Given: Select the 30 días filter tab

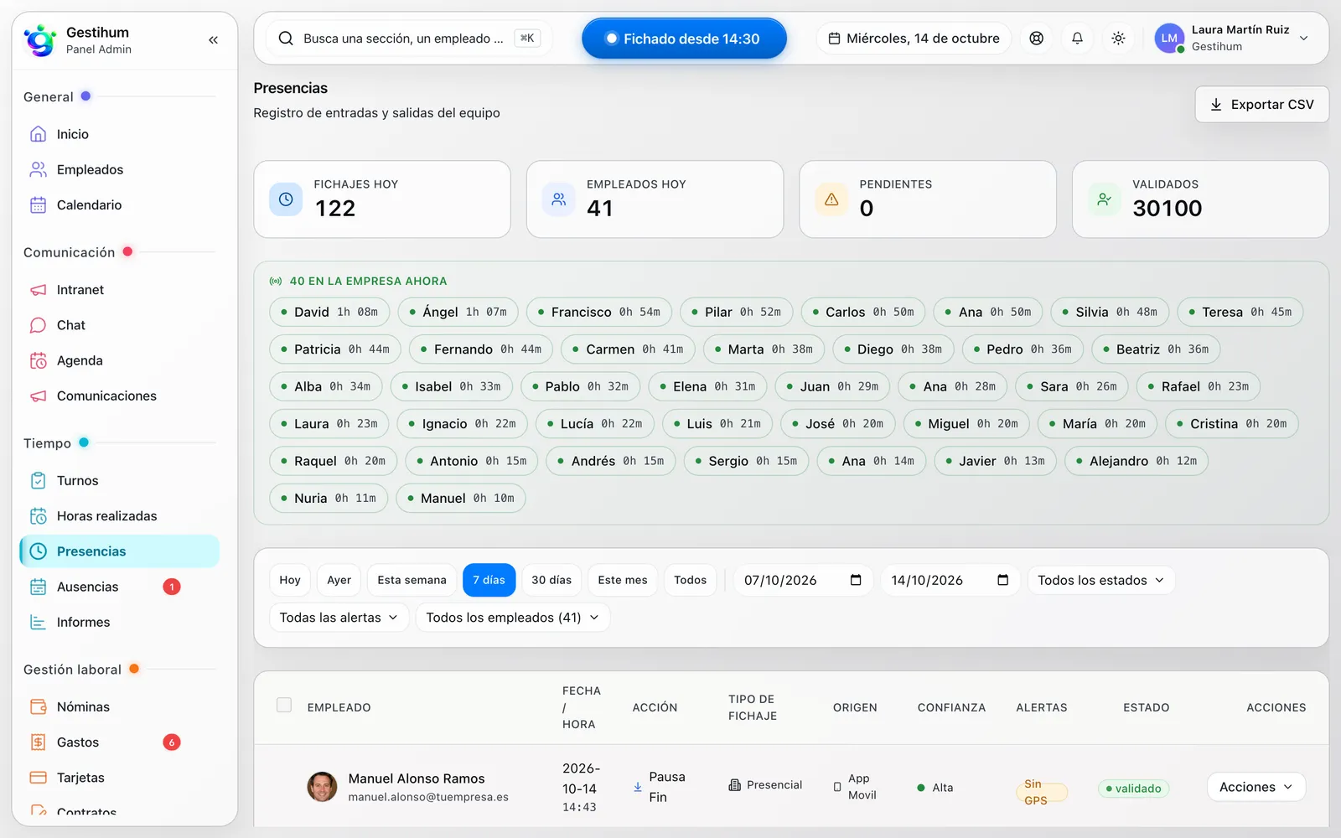Looking at the screenshot, I should [551, 580].
